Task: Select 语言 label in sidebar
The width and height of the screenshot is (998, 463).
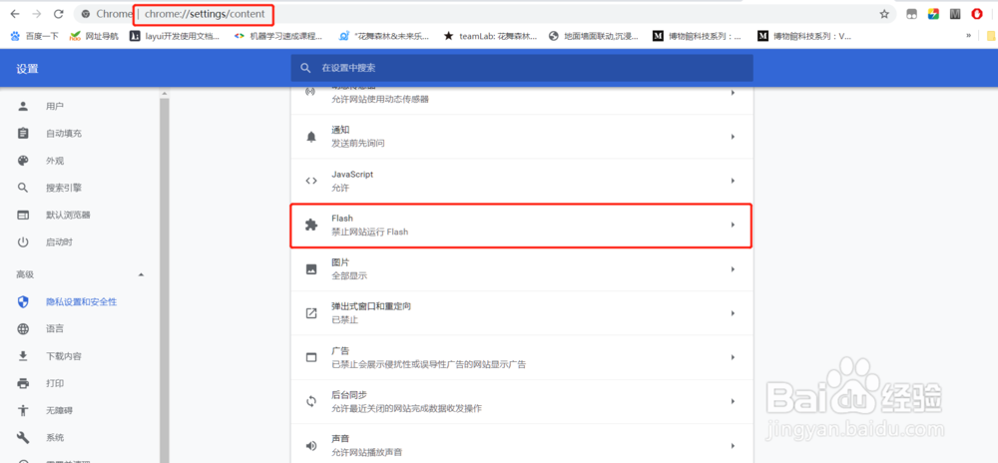Action: click(x=55, y=329)
